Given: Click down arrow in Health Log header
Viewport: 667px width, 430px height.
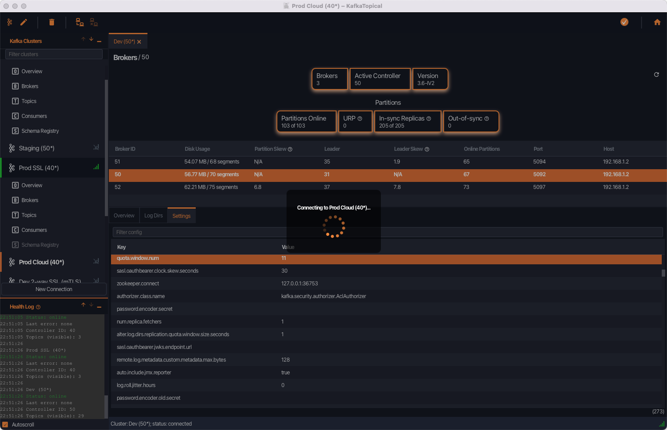Looking at the screenshot, I should 91,305.
